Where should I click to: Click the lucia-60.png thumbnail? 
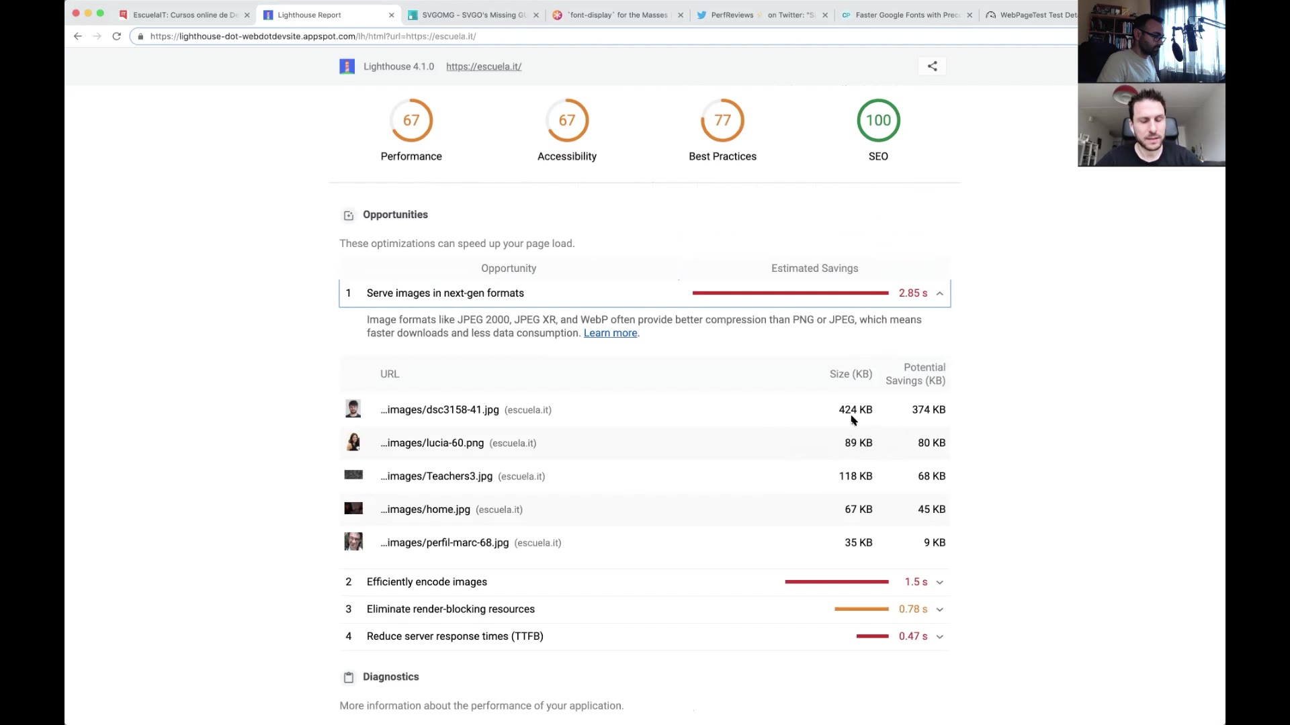[x=353, y=442]
